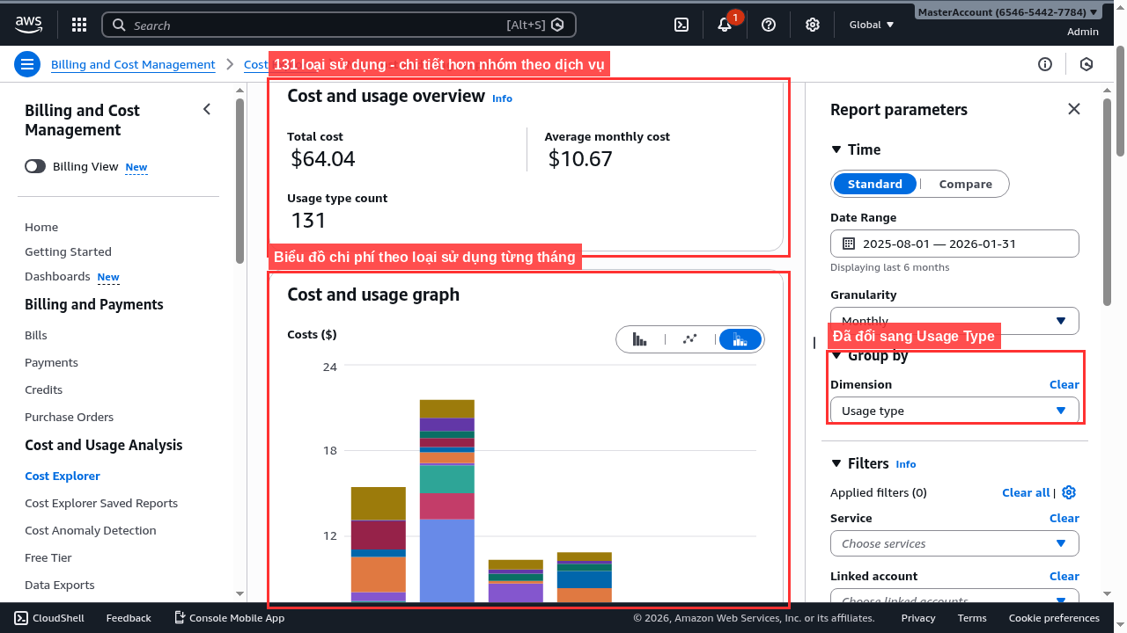
Task: Open the Payments page
Action: tap(51, 362)
